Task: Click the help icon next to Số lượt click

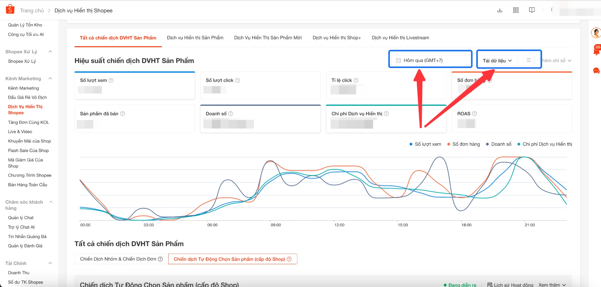Action: pyautogui.click(x=237, y=80)
